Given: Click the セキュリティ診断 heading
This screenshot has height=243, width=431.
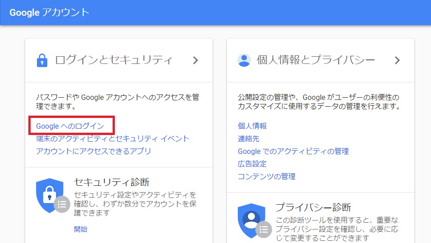Looking at the screenshot, I should coord(111,182).
